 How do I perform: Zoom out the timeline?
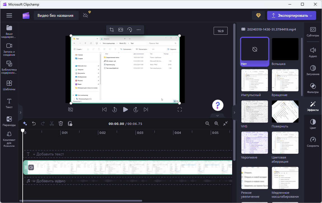coord(207,123)
